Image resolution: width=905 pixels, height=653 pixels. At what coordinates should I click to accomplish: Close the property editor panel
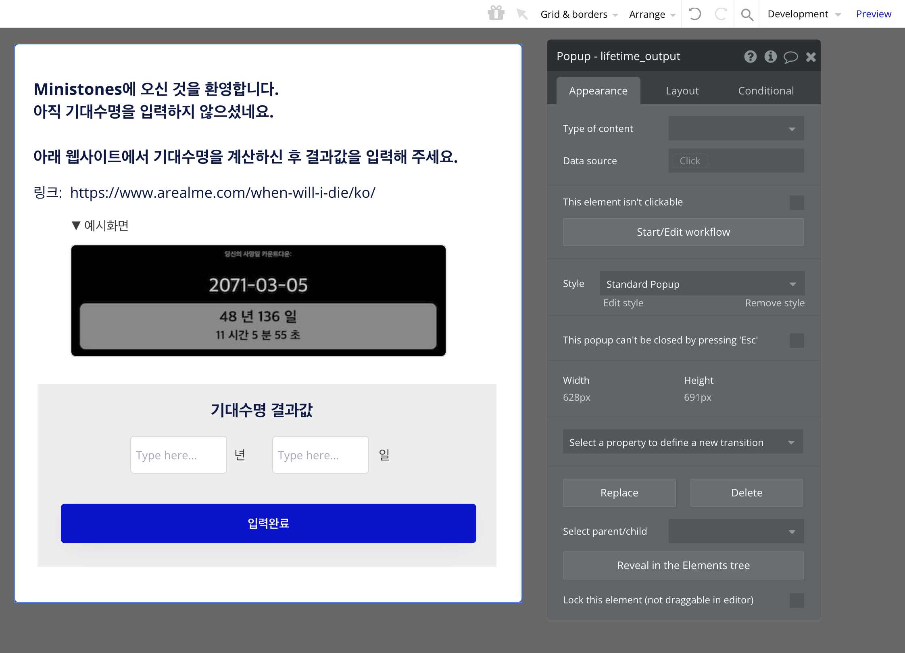click(x=811, y=57)
